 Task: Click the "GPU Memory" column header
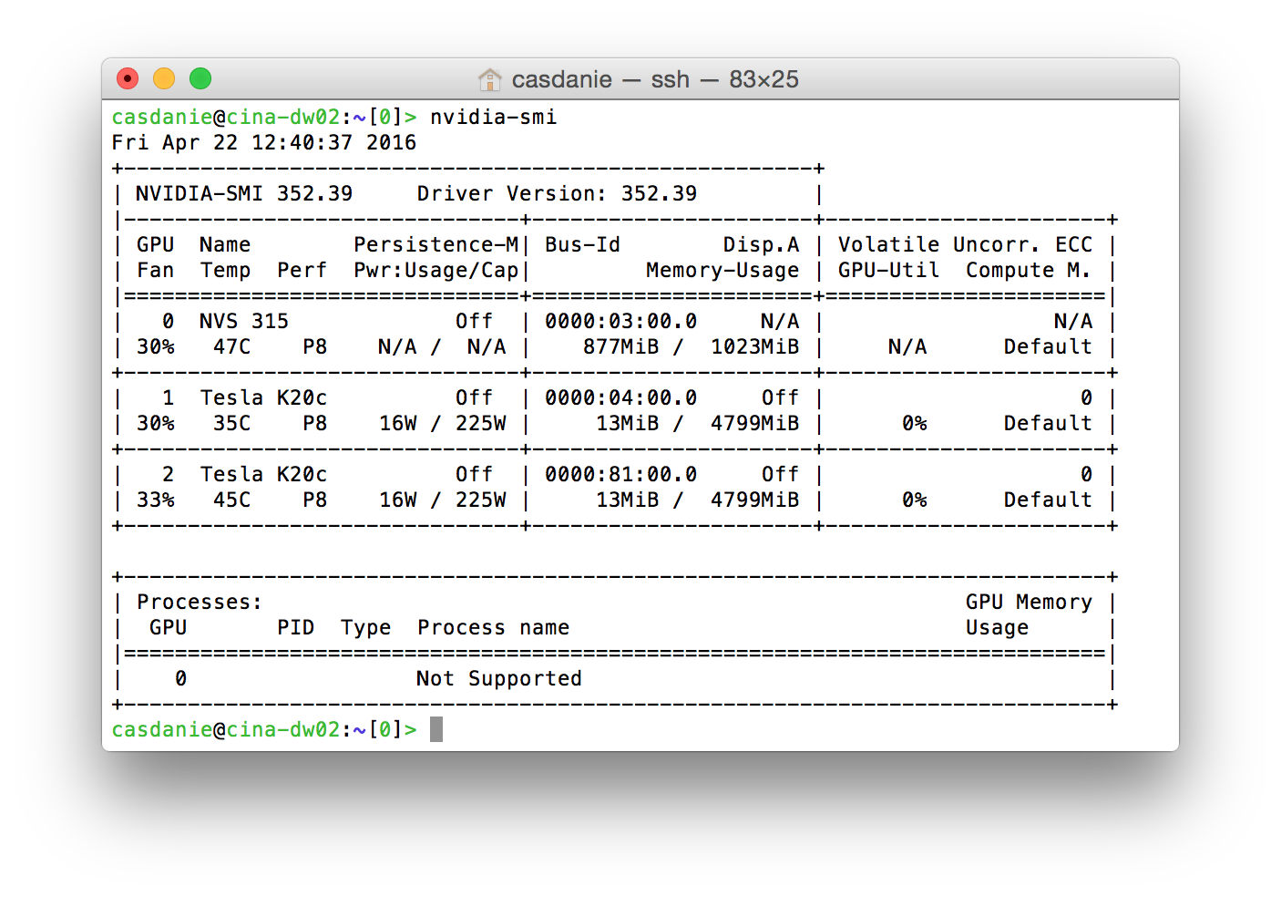click(x=1028, y=603)
